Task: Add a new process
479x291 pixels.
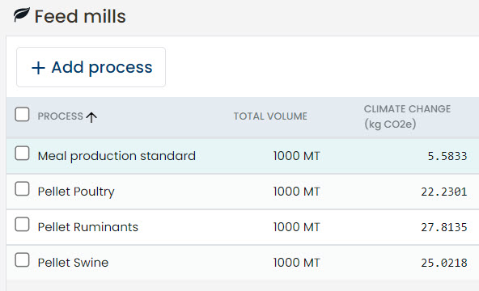Action: [91, 67]
